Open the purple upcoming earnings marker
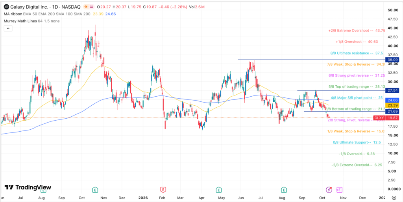 click(339, 190)
